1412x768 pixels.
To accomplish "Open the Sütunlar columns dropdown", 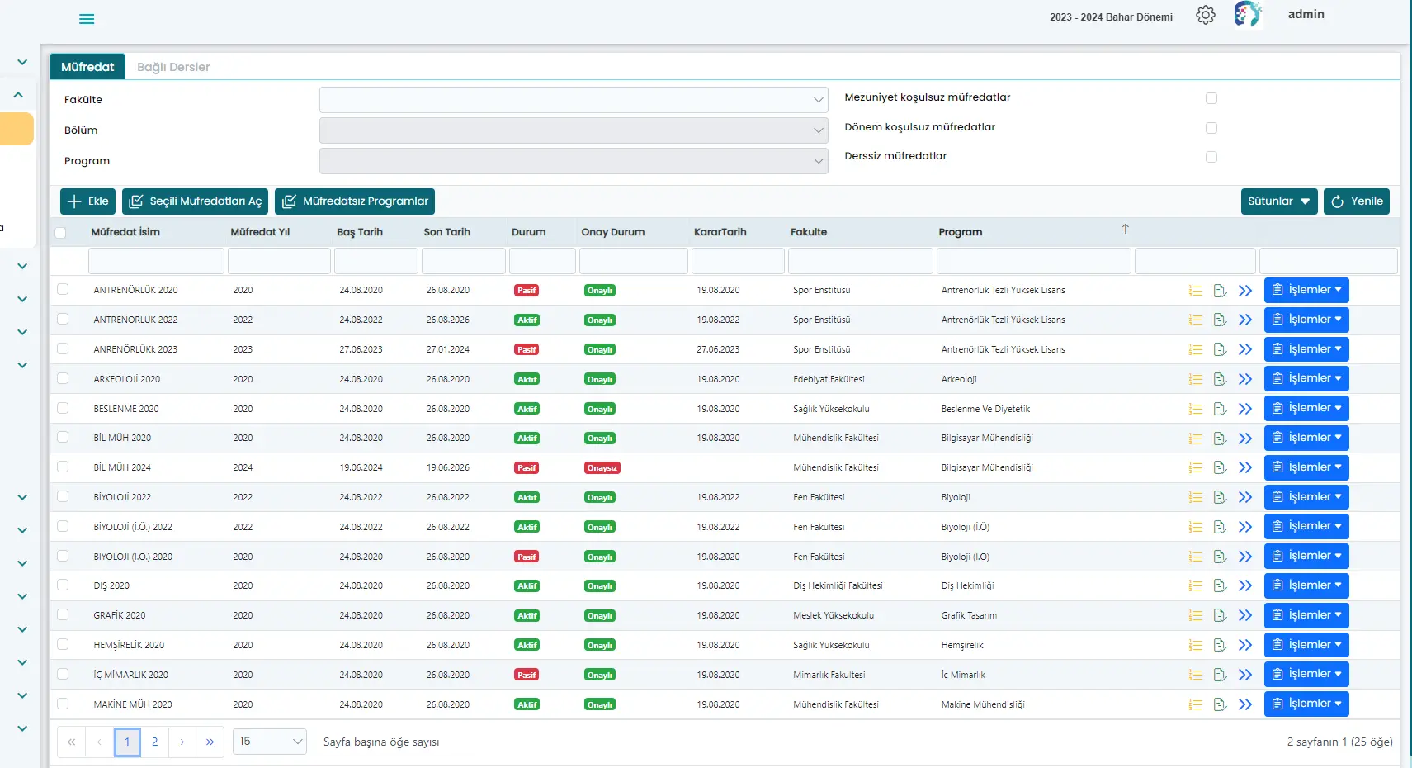I will 1278,201.
